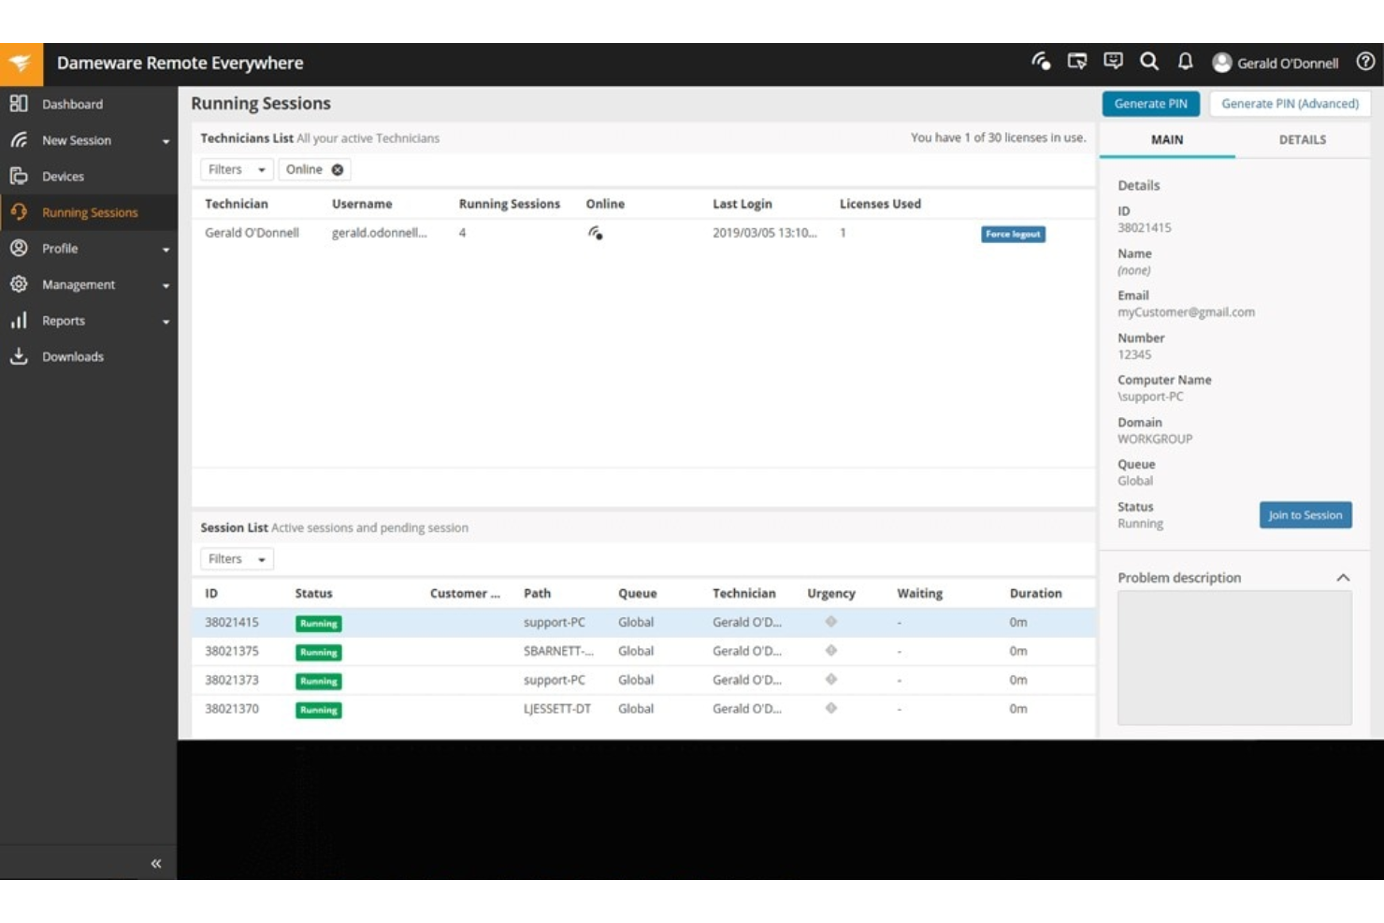The image size is (1384, 923).
Task: Collapse the sidebar with double chevron
Action: (x=156, y=863)
